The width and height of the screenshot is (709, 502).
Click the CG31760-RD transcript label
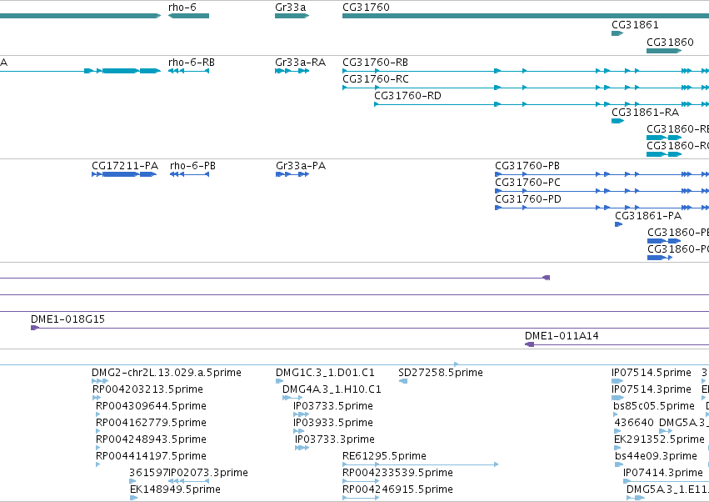[x=407, y=96]
